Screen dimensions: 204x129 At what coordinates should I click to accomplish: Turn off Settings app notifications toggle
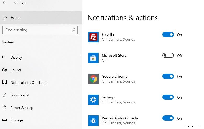[168, 97]
